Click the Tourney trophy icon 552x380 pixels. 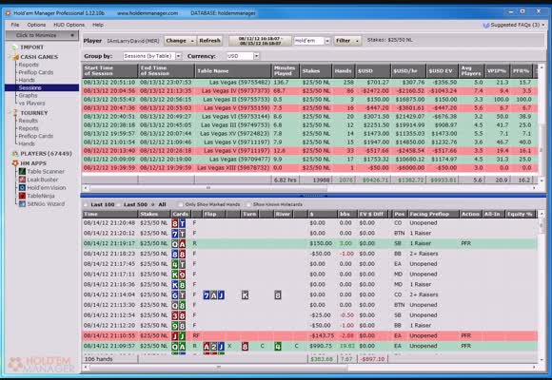15,113
